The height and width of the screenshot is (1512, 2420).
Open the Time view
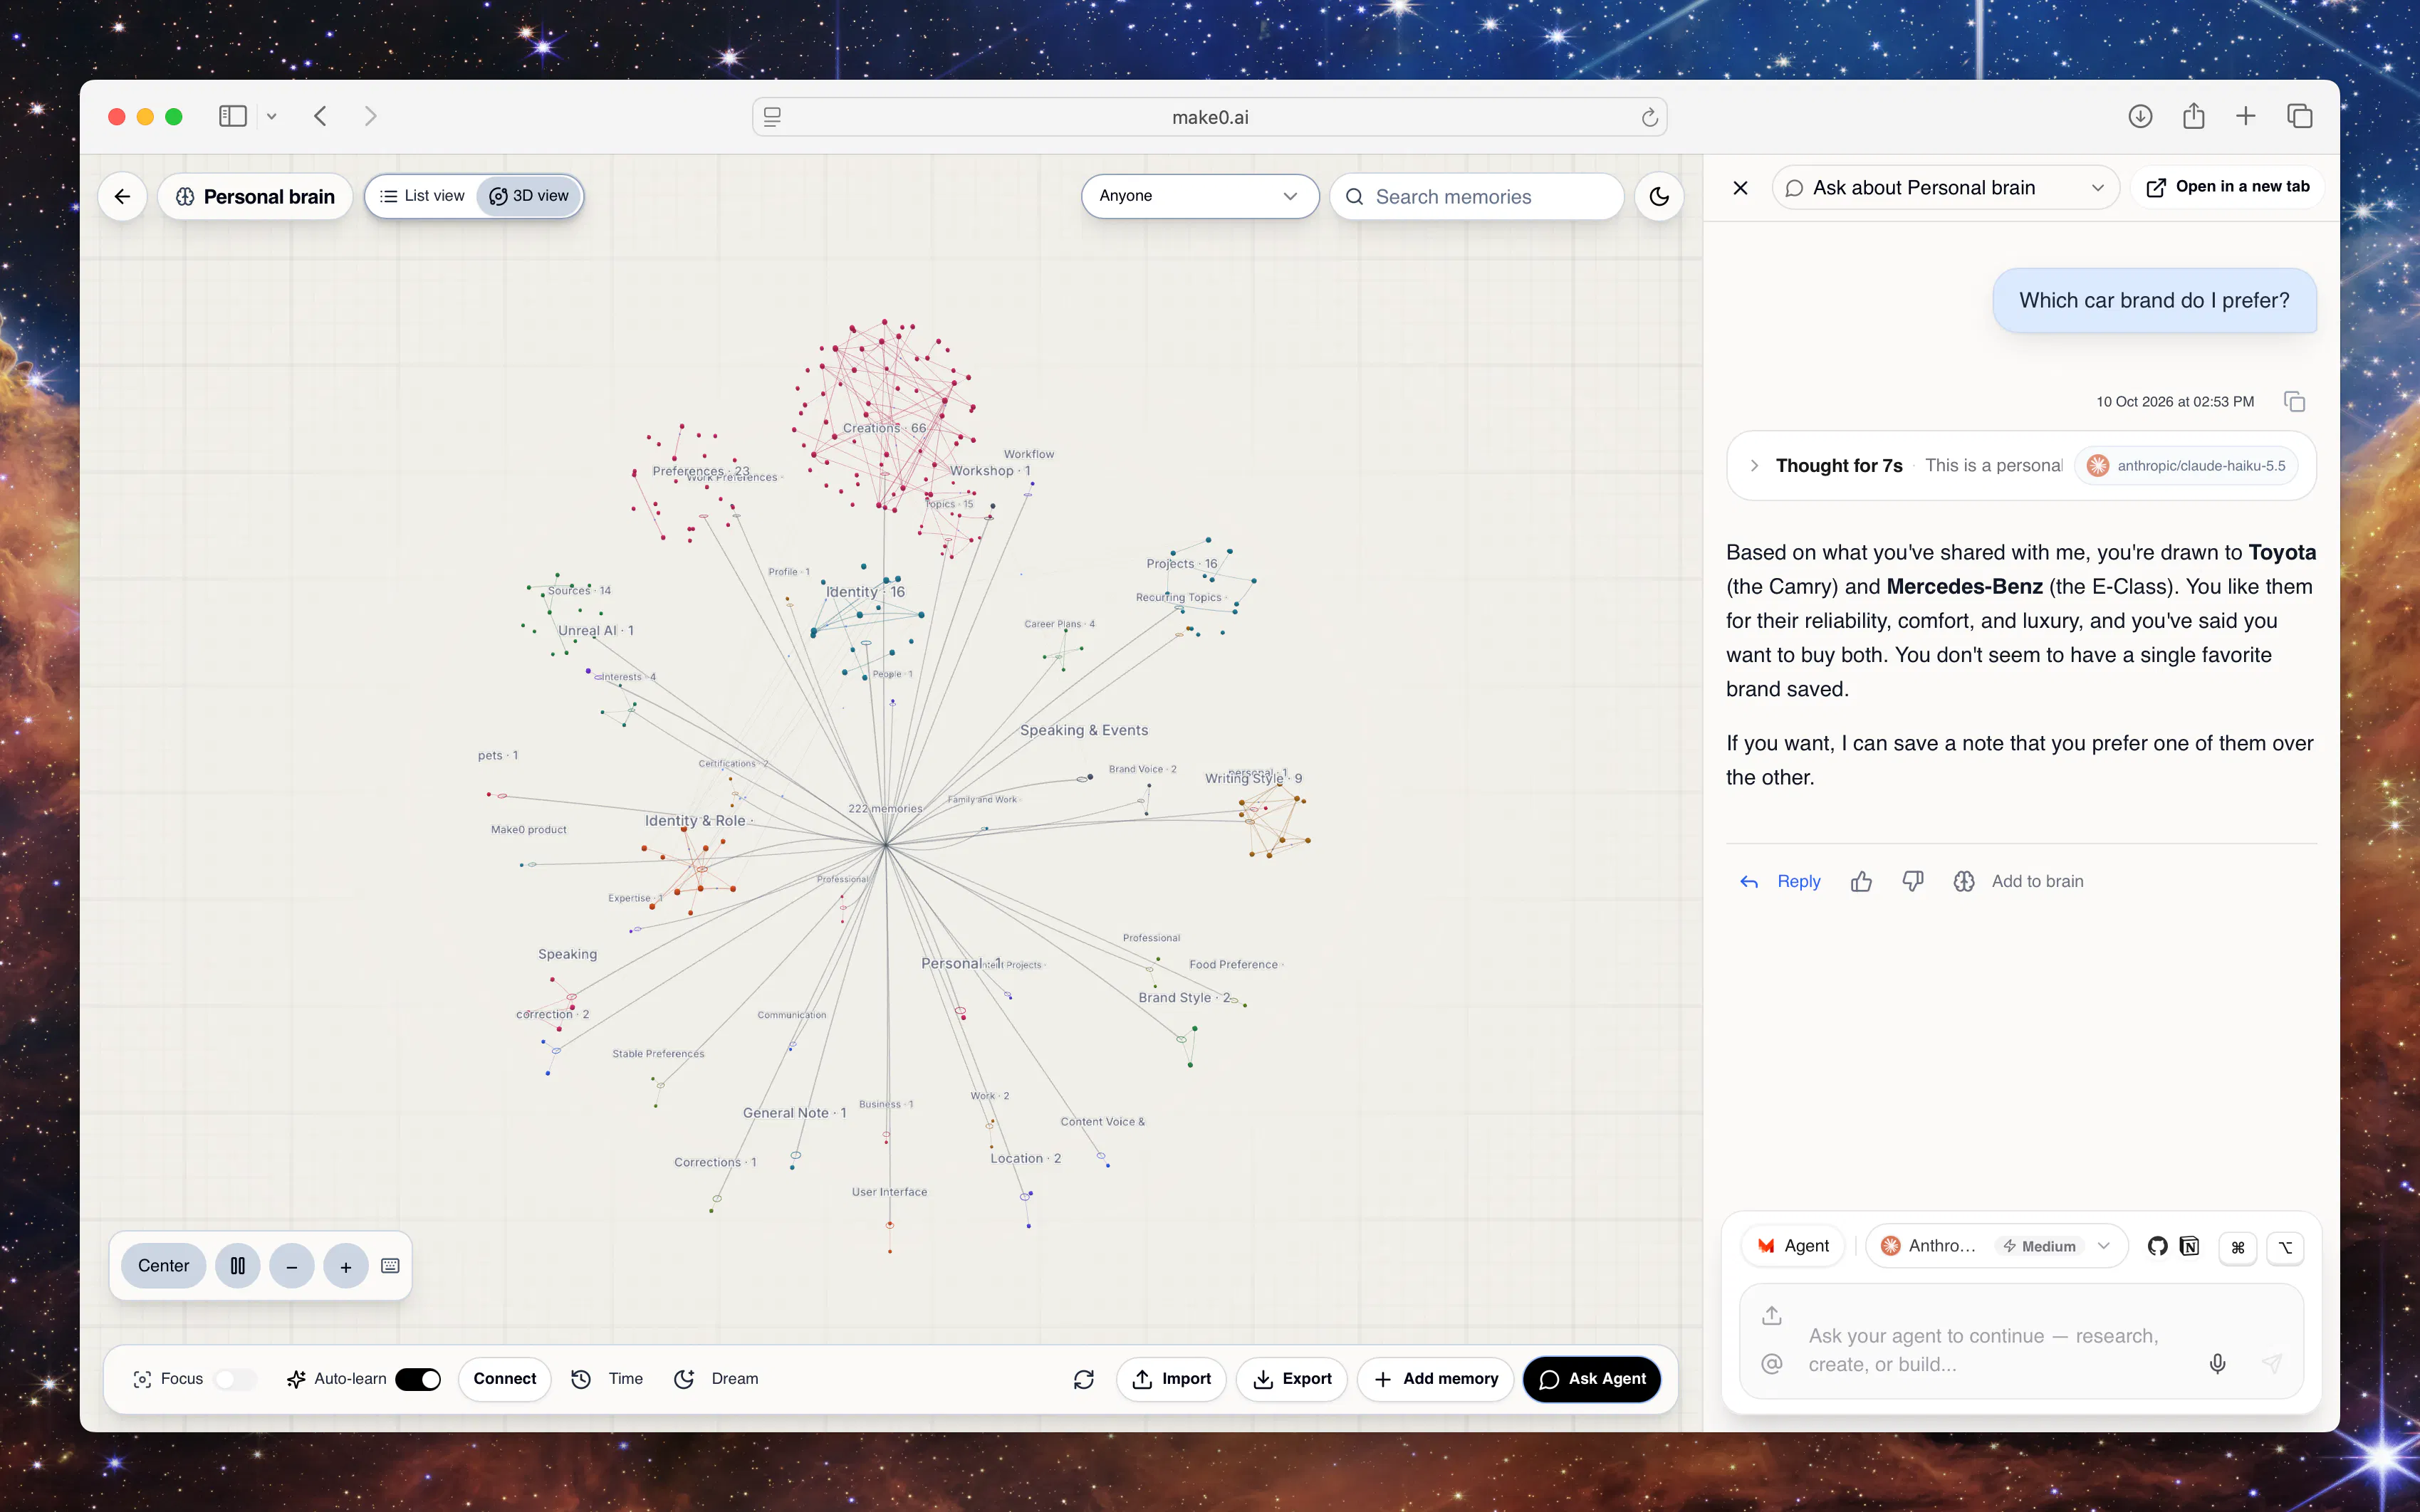pos(607,1379)
